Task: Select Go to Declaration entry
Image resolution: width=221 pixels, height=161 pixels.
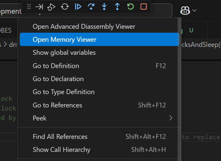Action: pos(58,79)
